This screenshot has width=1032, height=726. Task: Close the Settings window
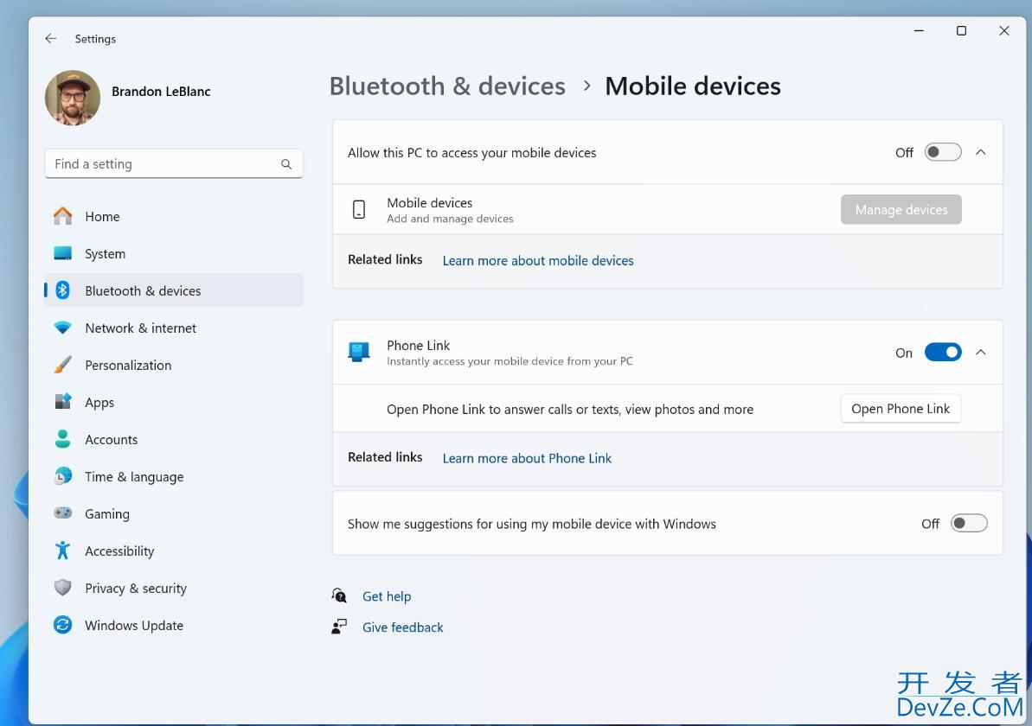[x=1004, y=31]
